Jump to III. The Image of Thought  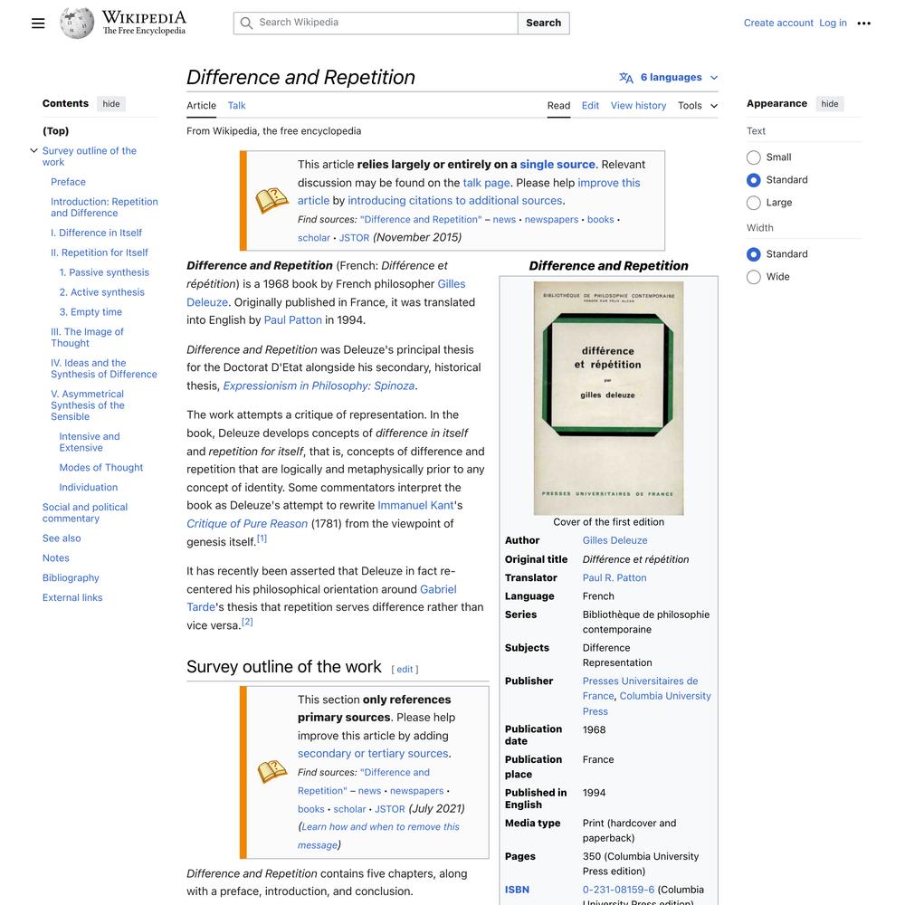(x=87, y=338)
